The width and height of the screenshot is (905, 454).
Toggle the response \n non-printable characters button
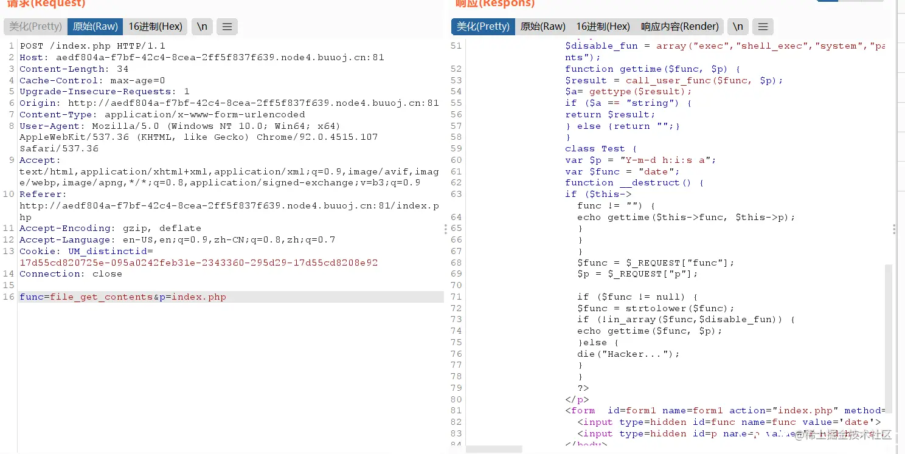click(738, 26)
